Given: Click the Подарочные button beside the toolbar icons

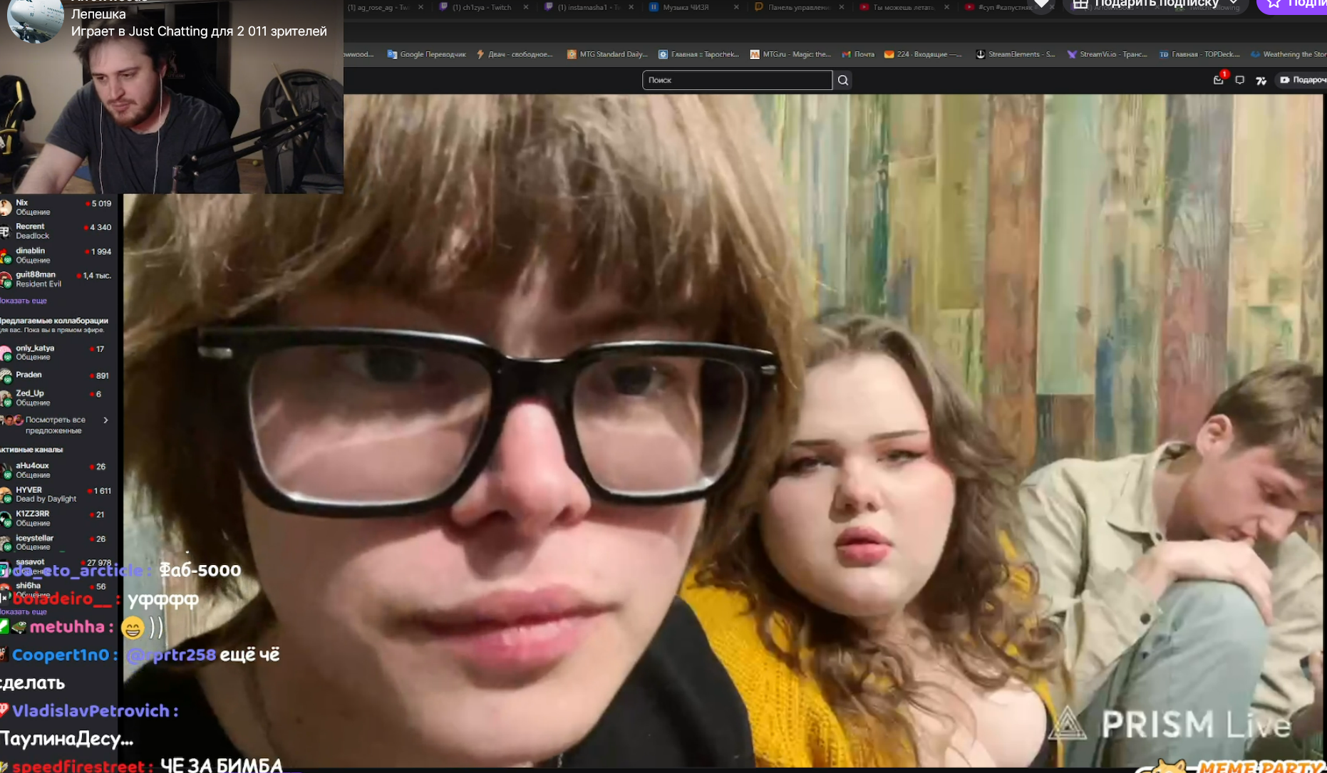Looking at the screenshot, I should (x=1303, y=80).
